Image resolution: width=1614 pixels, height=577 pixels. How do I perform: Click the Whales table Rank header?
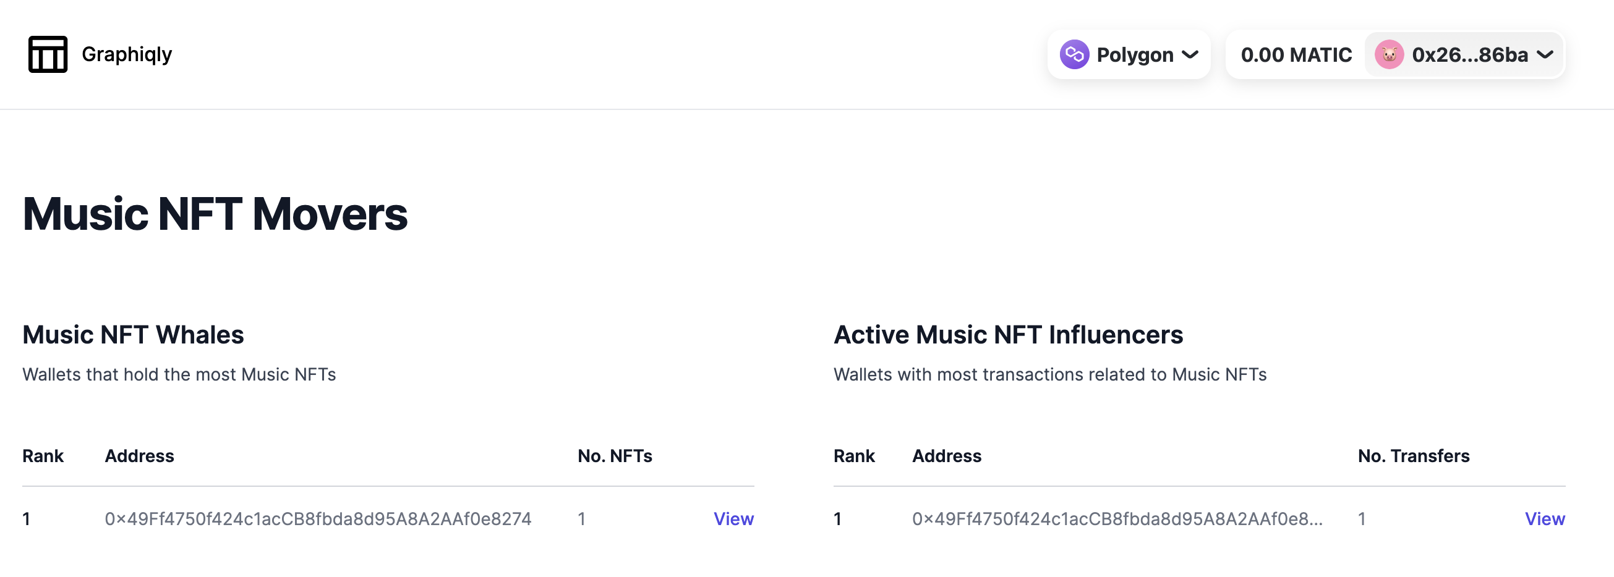tap(43, 456)
